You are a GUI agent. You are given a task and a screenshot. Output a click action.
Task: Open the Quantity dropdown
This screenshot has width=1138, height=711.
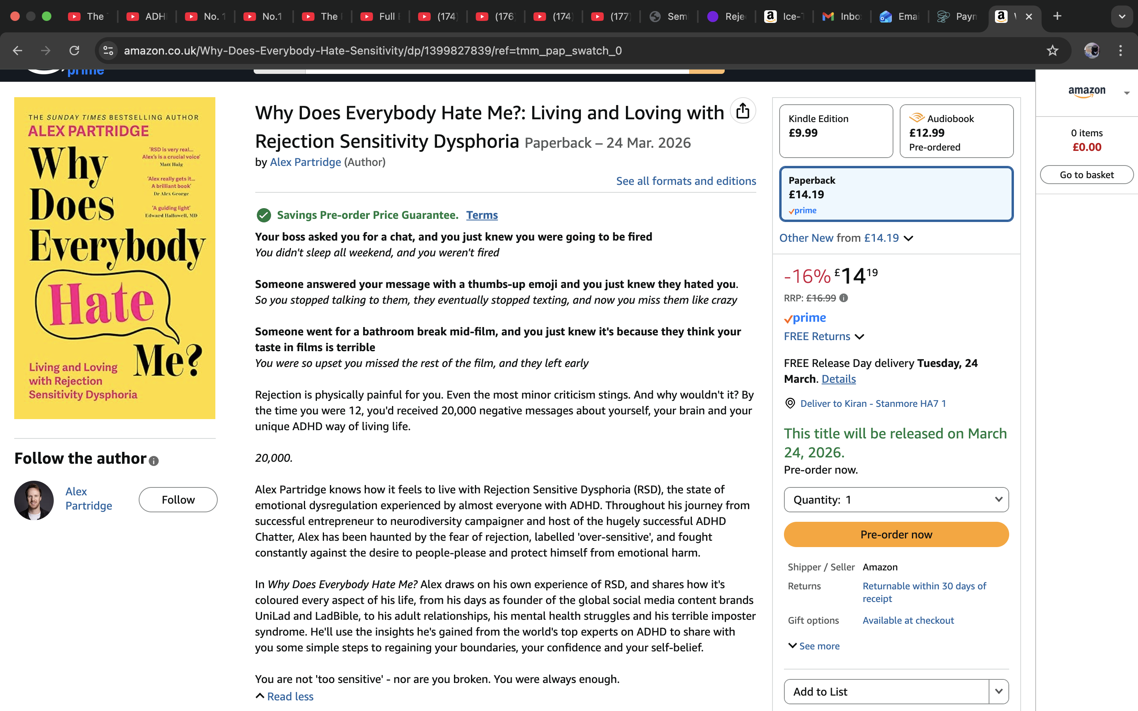[896, 499]
